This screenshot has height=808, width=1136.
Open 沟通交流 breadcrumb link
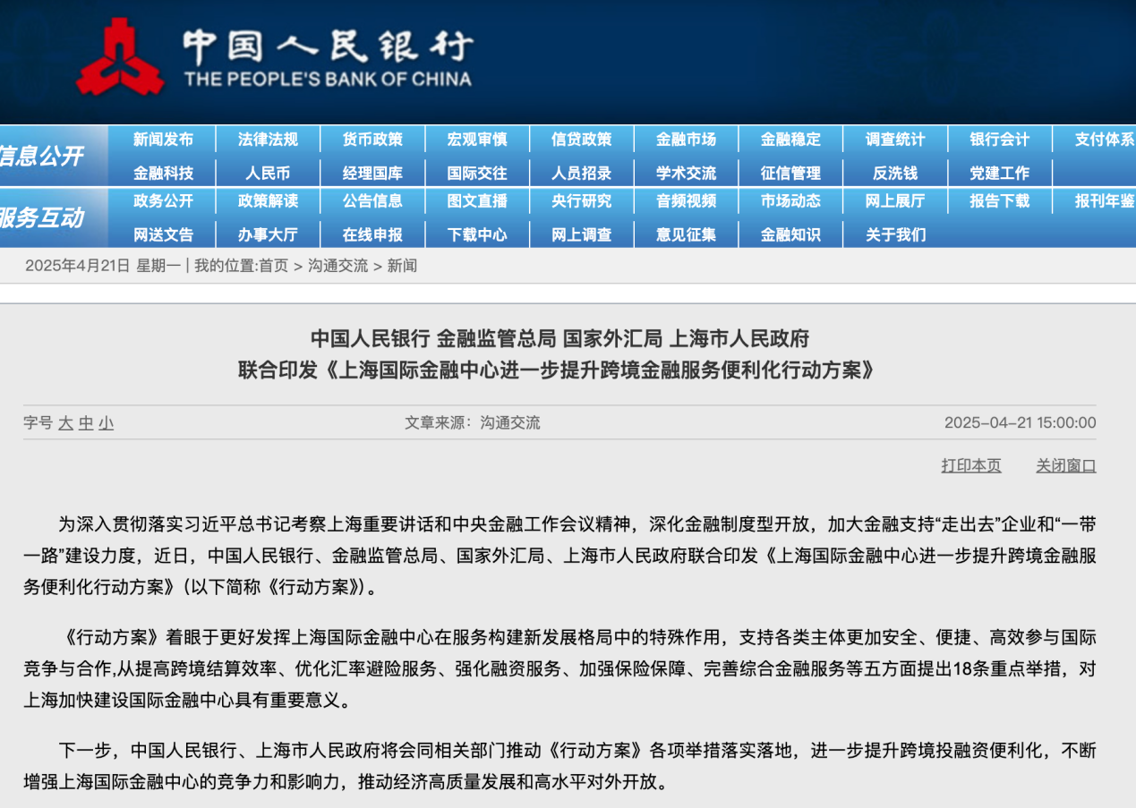(337, 266)
